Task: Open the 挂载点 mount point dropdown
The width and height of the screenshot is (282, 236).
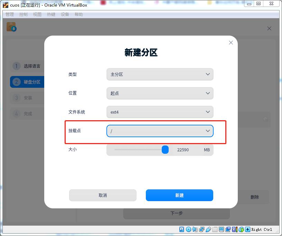Action: (x=160, y=131)
